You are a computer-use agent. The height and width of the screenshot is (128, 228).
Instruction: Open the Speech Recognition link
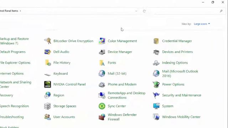pyautogui.click(x=14, y=106)
